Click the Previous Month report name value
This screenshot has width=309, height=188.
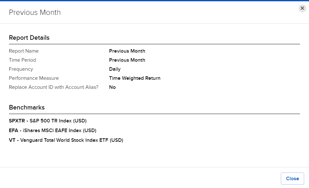click(127, 51)
